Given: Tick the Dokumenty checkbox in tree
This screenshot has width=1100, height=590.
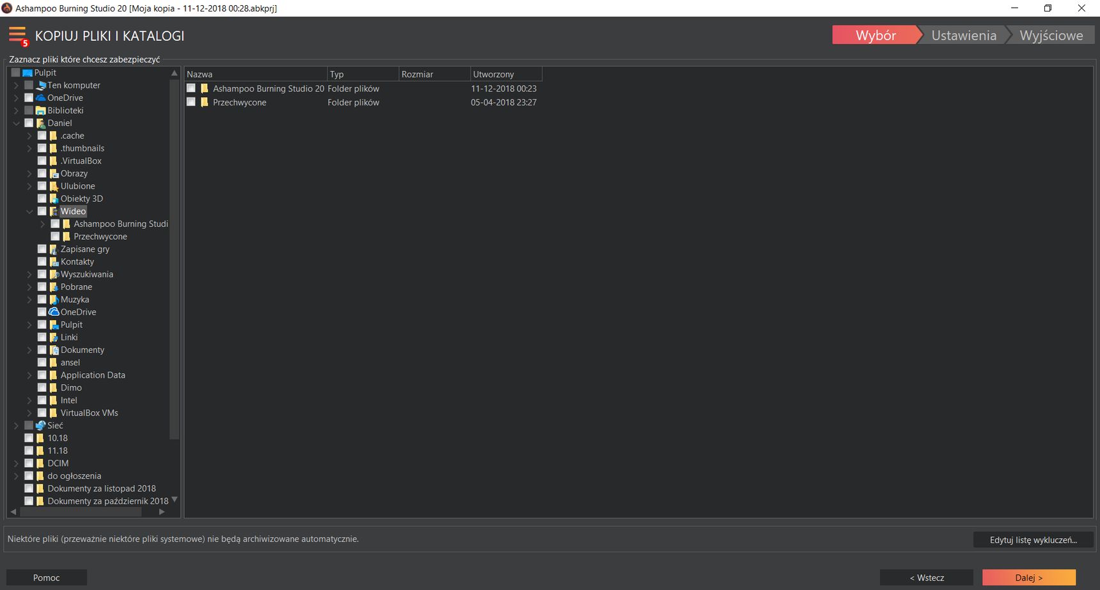Looking at the screenshot, I should [42, 350].
